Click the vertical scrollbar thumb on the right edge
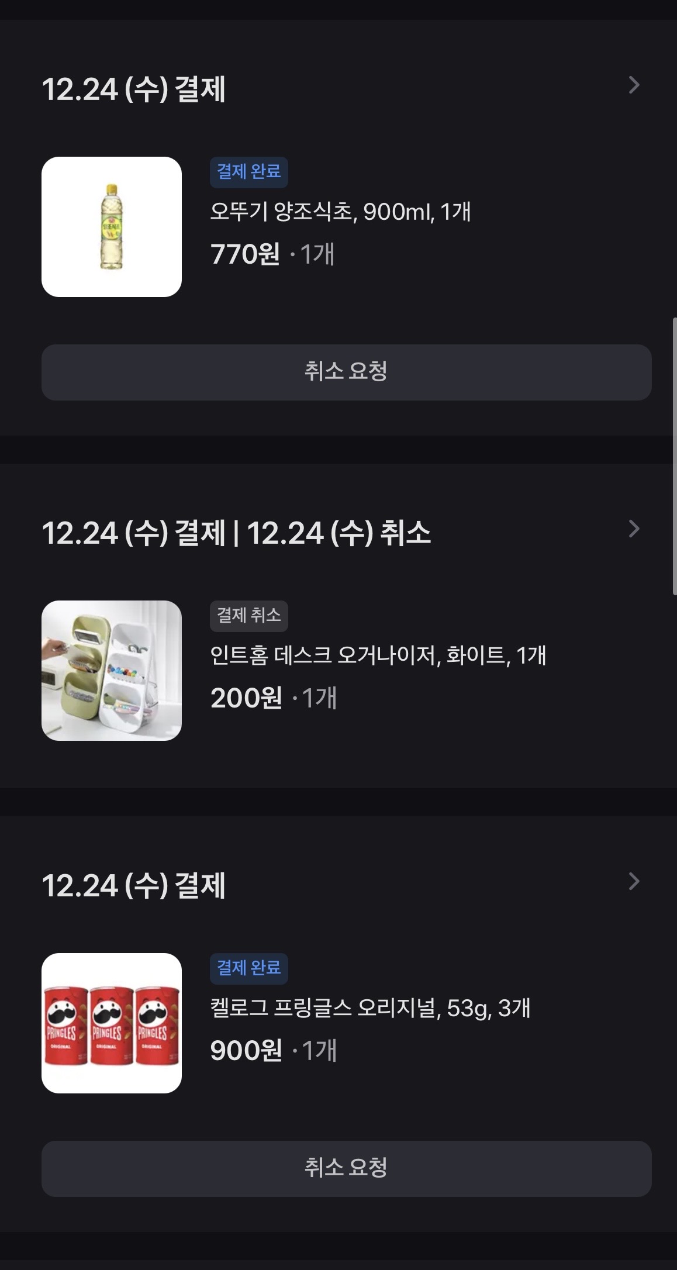This screenshot has width=677, height=1270. pos(674,456)
